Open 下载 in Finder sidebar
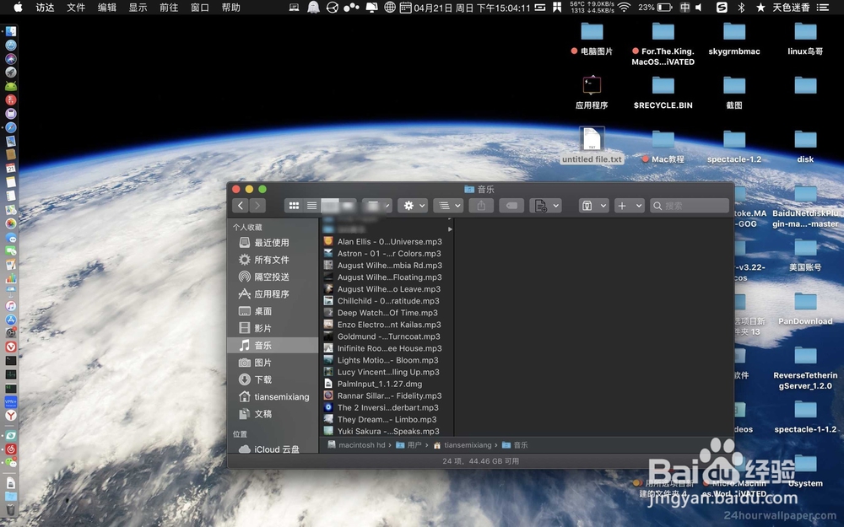844x527 pixels. pyautogui.click(x=273, y=379)
